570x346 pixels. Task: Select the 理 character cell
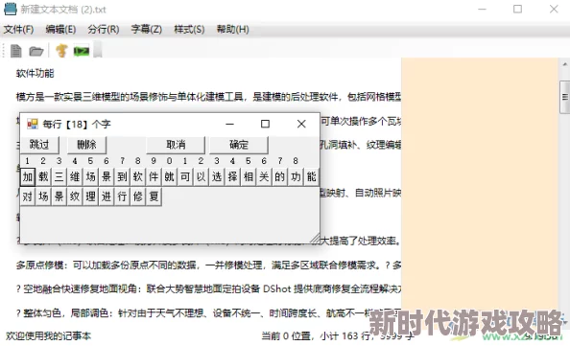[90, 196]
